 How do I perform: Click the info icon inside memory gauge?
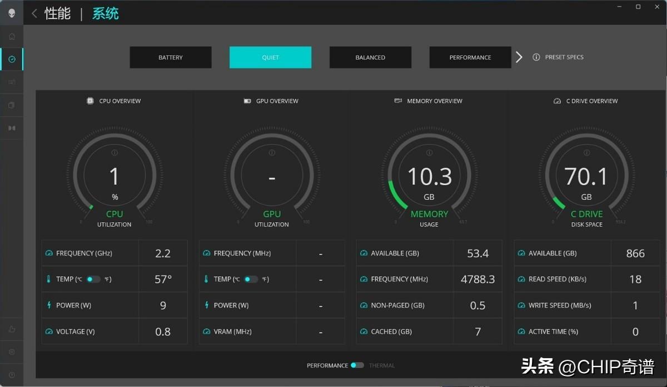[429, 153]
